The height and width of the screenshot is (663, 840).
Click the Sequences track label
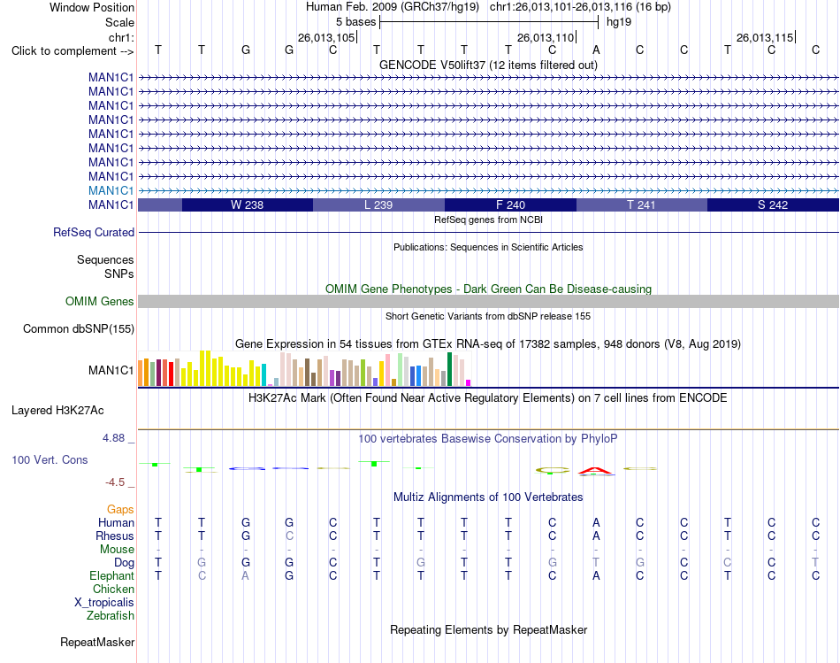(x=105, y=259)
